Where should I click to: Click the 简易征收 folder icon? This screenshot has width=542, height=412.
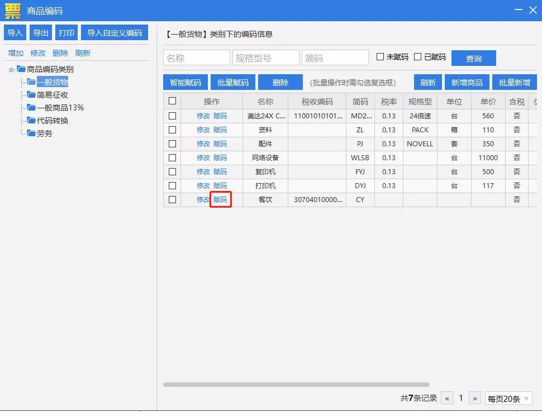(x=31, y=94)
